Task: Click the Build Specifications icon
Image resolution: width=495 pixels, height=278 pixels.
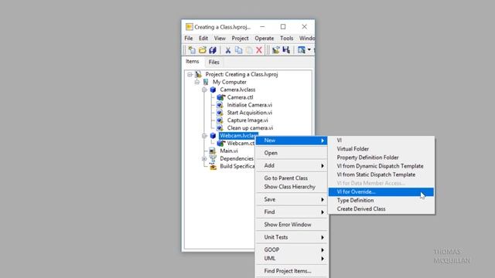Action: click(213, 167)
